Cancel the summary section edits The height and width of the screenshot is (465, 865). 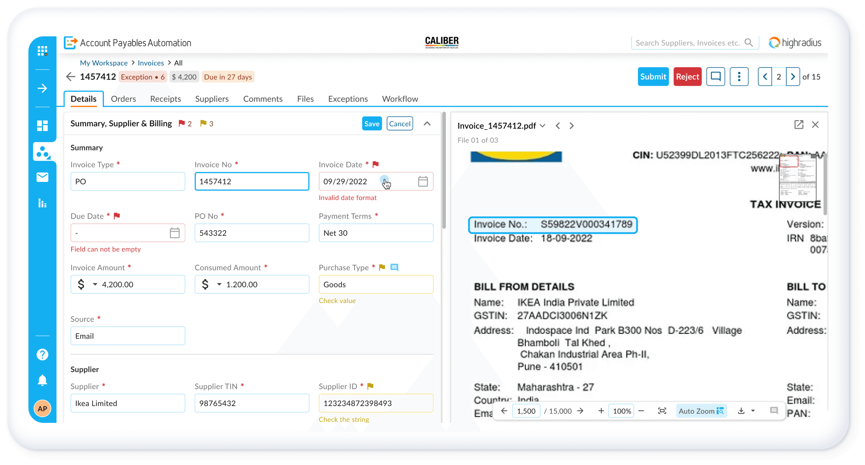[399, 124]
